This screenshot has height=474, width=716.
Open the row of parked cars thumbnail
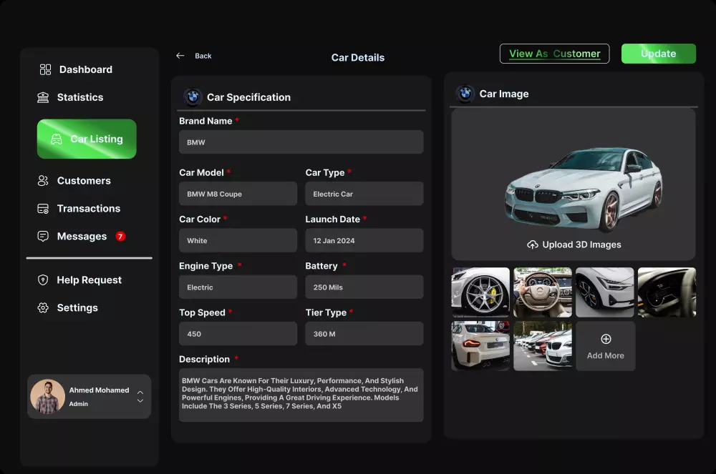[x=543, y=346]
